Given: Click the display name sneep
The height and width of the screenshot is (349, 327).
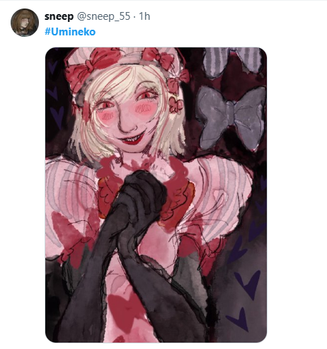Looking at the screenshot, I should [x=59, y=16].
